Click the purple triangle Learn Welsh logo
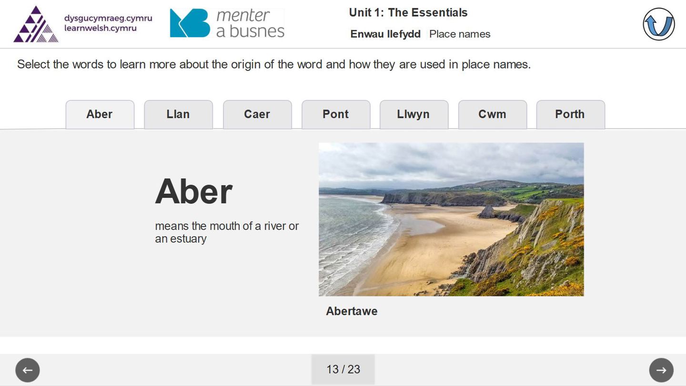 [36, 24]
